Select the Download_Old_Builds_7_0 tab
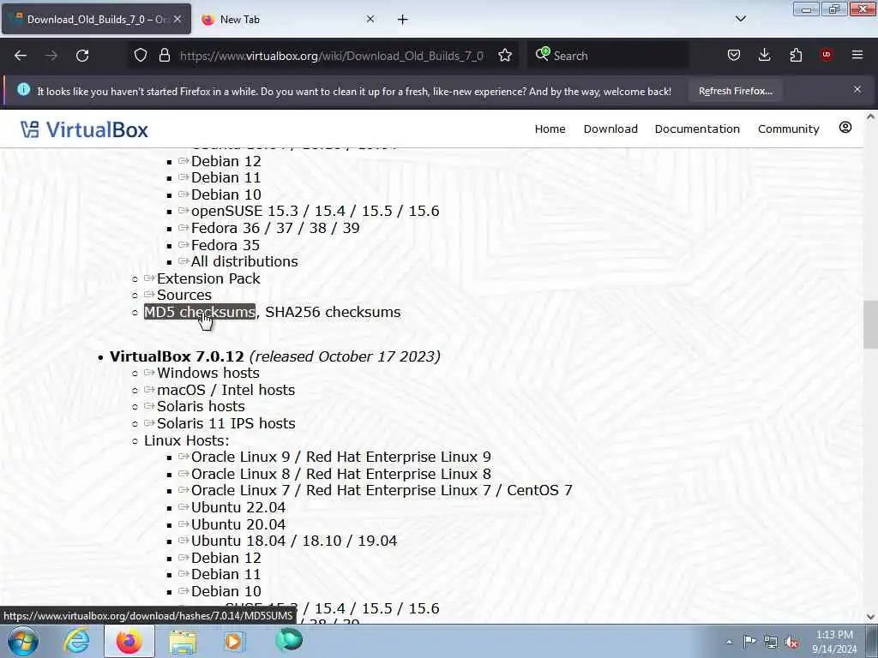878x658 pixels. click(x=96, y=20)
